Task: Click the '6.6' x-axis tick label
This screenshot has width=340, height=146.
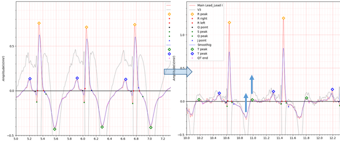Action: click(123, 139)
